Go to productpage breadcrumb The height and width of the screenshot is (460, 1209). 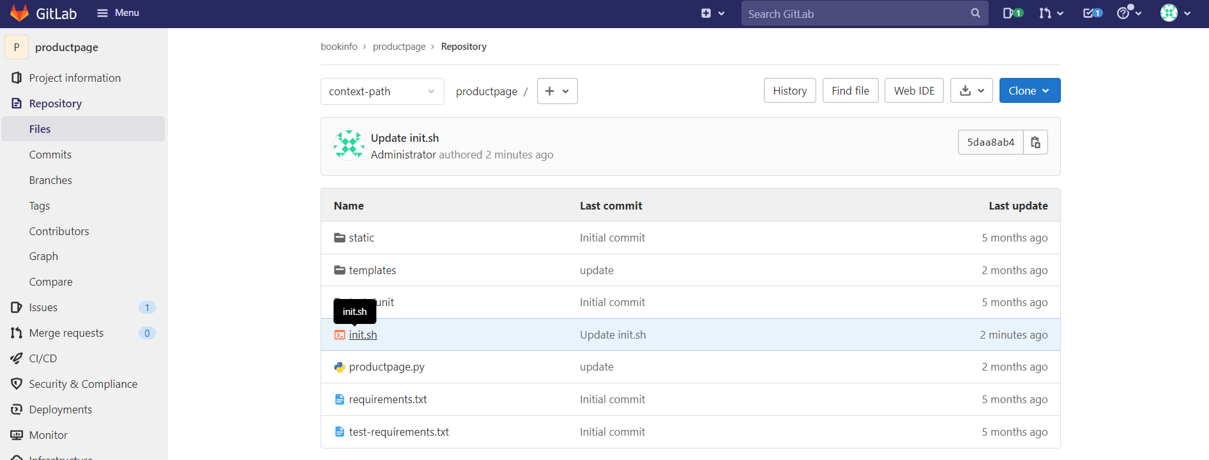tap(399, 47)
